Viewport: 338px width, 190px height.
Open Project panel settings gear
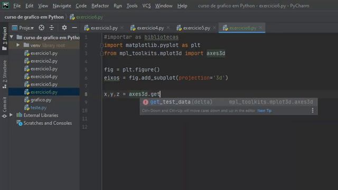pyautogui.click(x=64, y=27)
